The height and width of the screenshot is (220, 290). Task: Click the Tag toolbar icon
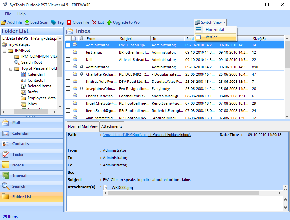click(54, 23)
